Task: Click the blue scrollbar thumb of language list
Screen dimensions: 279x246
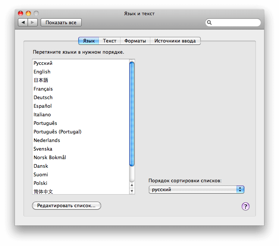Action: click(132, 114)
